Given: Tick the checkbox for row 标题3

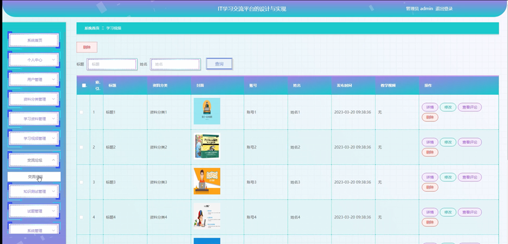Looking at the screenshot, I should click(x=81, y=182).
